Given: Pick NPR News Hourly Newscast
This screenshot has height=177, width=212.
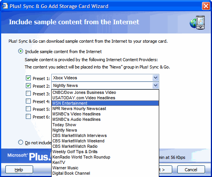Looking at the screenshot, I should 105,109.
